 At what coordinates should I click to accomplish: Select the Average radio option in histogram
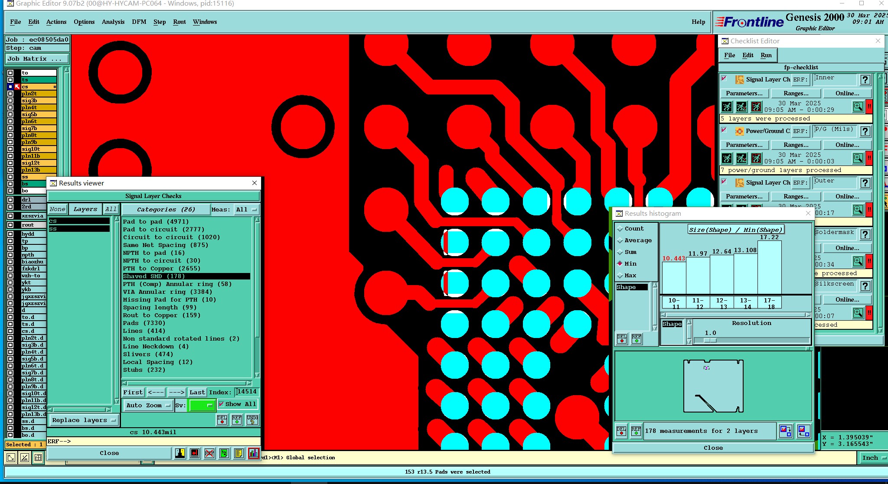[x=620, y=240]
